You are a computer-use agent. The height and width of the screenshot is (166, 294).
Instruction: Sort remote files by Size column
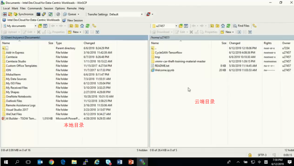point(219,43)
